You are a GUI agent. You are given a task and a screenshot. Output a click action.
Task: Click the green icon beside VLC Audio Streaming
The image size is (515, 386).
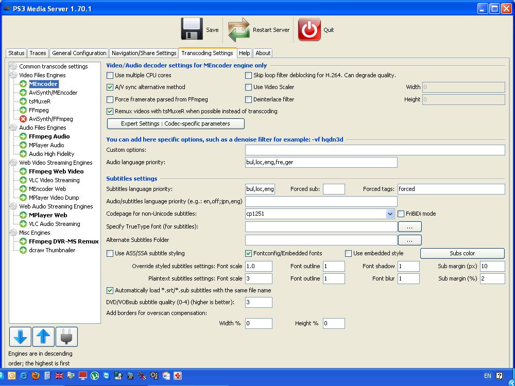click(x=23, y=224)
